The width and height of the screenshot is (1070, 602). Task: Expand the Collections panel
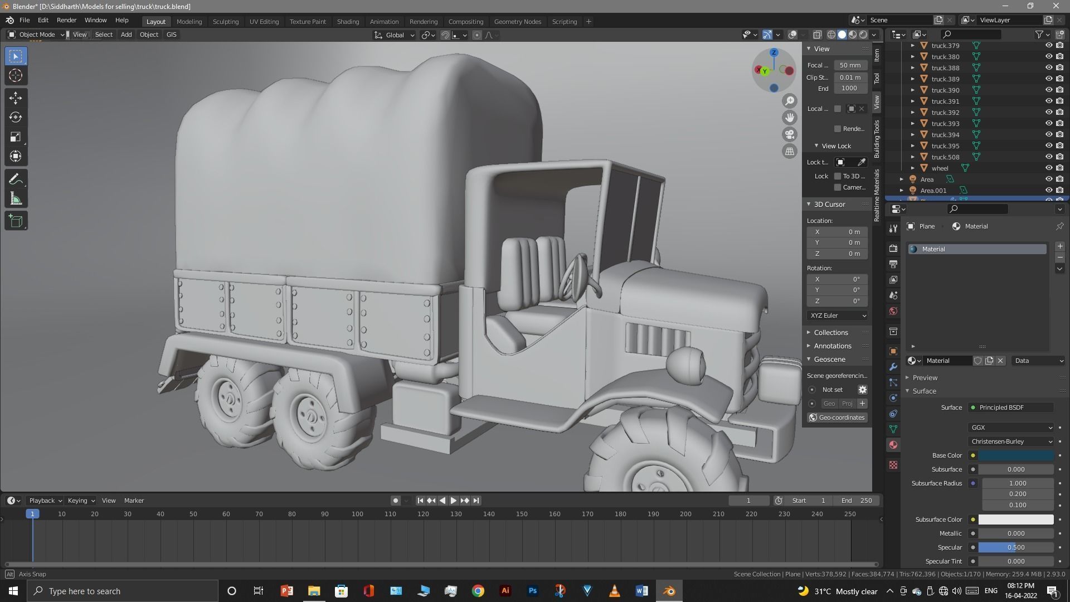click(x=830, y=333)
